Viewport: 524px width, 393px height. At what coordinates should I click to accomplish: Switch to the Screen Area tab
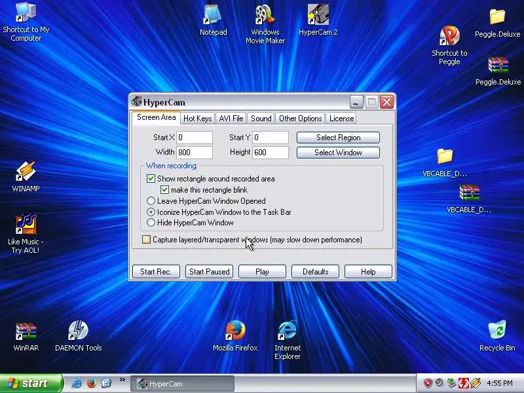tap(156, 118)
